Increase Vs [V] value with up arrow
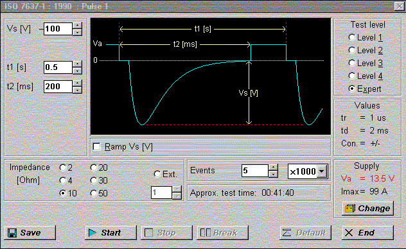Screen dimensions: 406x249 click(x=78, y=25)
